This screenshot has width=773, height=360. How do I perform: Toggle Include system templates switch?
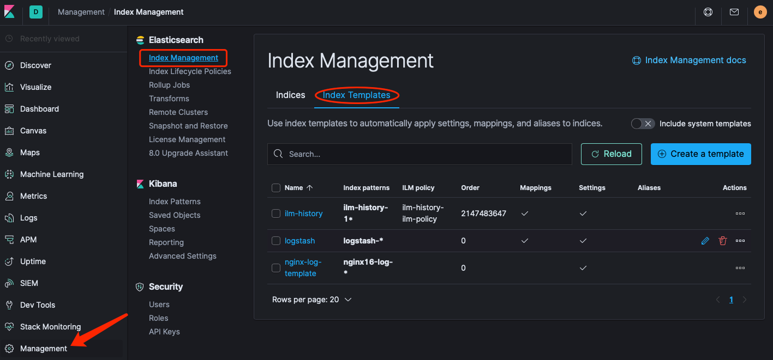click(642, 124)
